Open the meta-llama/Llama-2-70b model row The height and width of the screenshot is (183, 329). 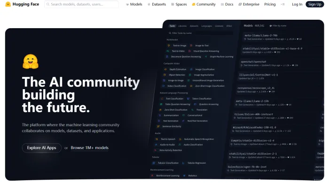coord(273,37)
